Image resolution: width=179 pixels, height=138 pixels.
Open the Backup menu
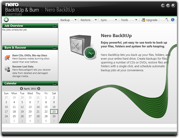click(x=65, y=20)
